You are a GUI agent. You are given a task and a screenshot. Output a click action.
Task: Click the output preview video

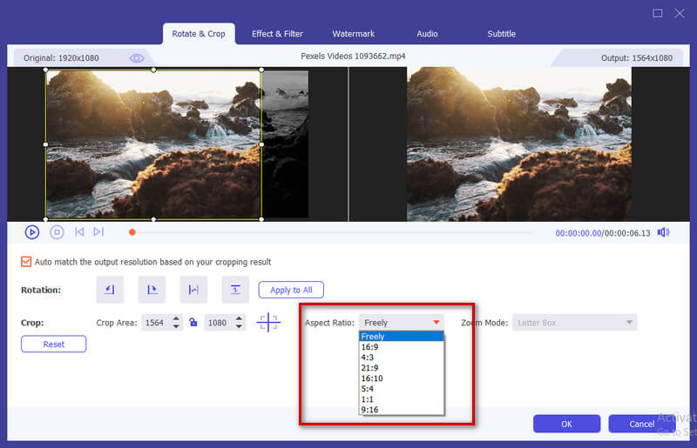519,144
